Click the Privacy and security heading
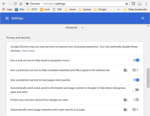Image resolution: width=150 pixels, height=116 pixels. 18,38
